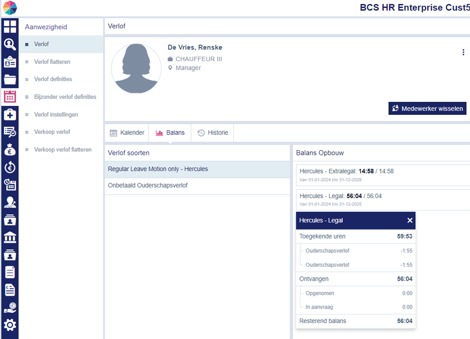Click the Manager location label
This screenshot has height=339, width=470.
click(188, 68)
